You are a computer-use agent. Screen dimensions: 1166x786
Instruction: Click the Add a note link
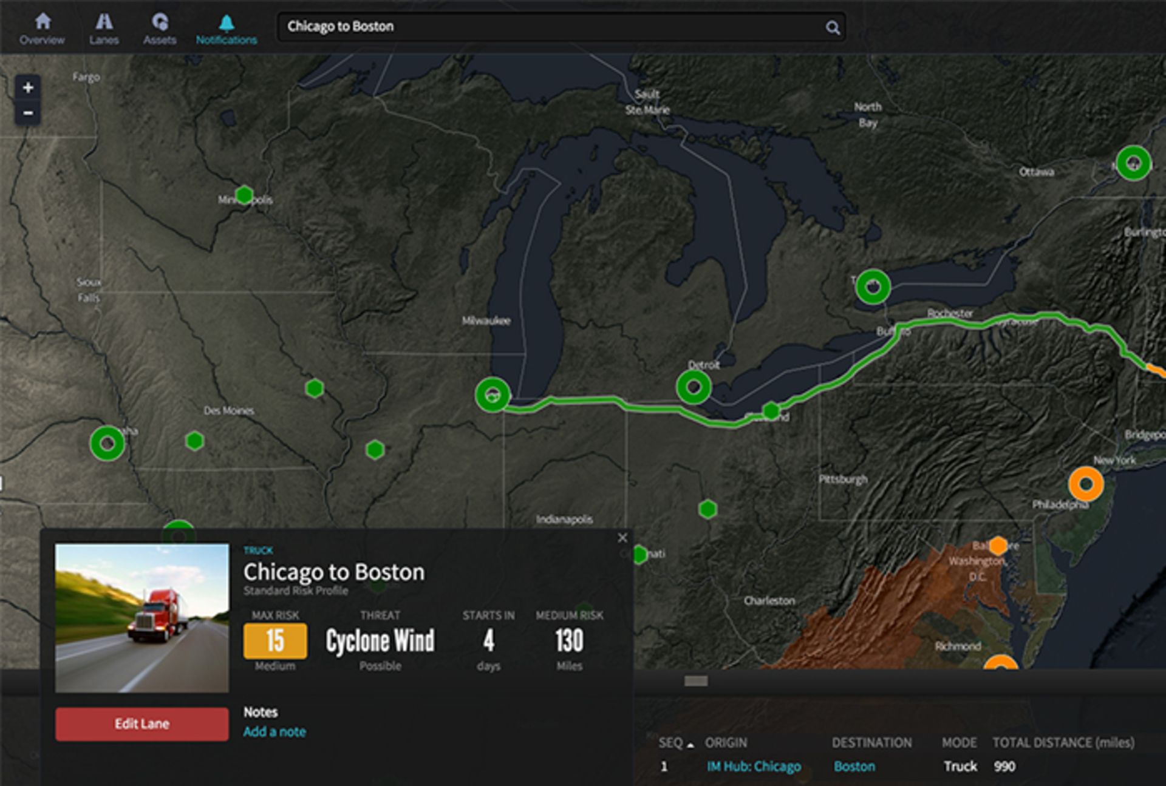[274, 731]
